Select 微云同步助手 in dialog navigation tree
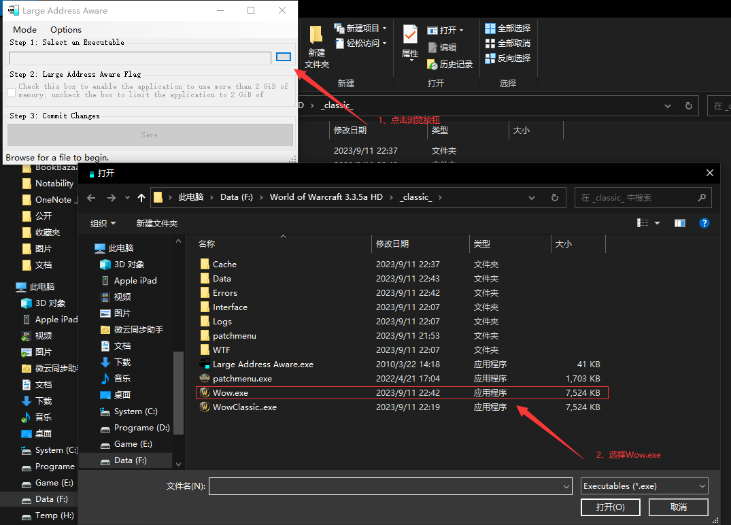 [x=132, y=330]
